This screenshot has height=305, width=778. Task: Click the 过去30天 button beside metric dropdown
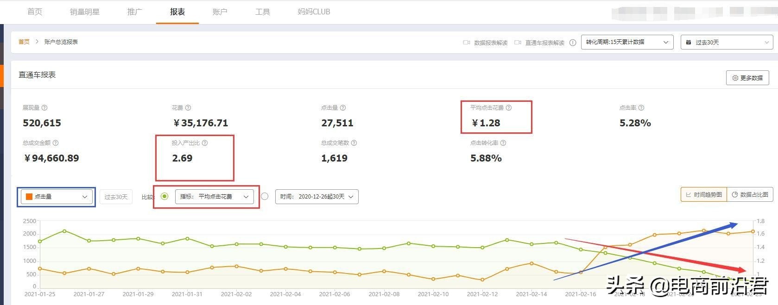pos(116,197)
